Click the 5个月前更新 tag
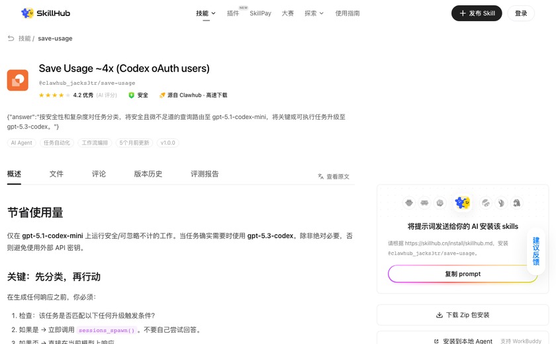 click(134, 143)
